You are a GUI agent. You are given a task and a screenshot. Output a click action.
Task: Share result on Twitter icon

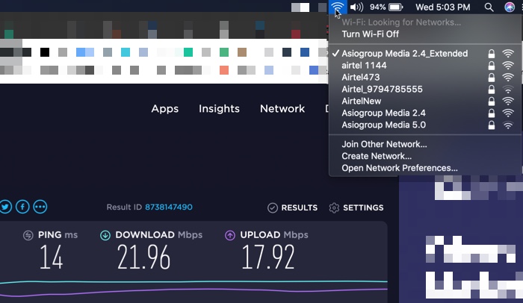pos(4,207)
